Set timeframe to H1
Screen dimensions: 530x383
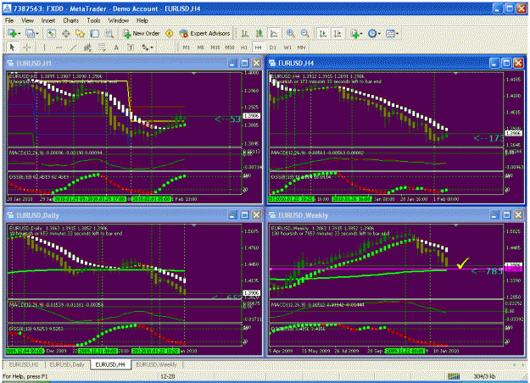pyautogui.click(x=244, y=47)
